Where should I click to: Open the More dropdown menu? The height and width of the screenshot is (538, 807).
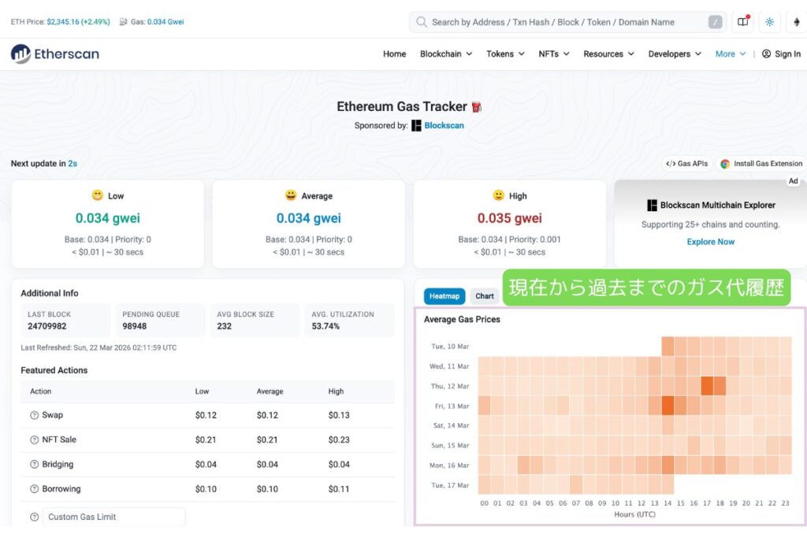click(730, 54)
